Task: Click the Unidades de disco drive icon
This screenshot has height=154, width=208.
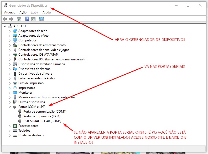Action: click(15, 136)
